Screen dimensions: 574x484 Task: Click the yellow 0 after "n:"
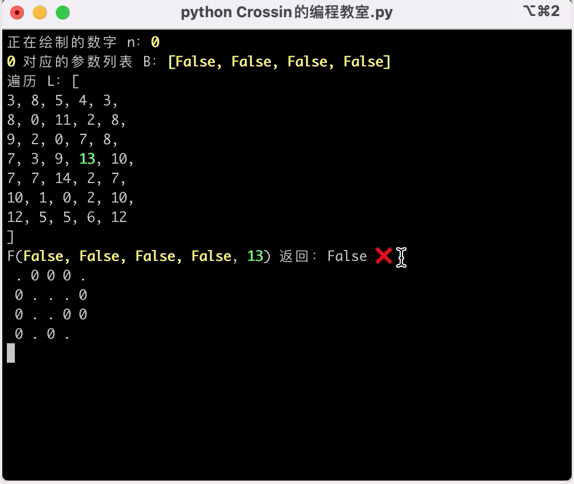tap(155, 42)
